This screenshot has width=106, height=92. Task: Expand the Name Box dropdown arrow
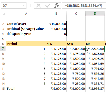[x=24, y=5]
